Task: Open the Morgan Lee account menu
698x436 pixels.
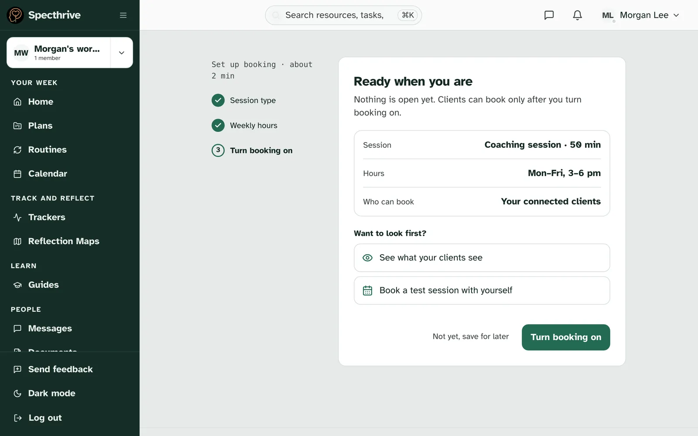Action: [x=640, y=15]
